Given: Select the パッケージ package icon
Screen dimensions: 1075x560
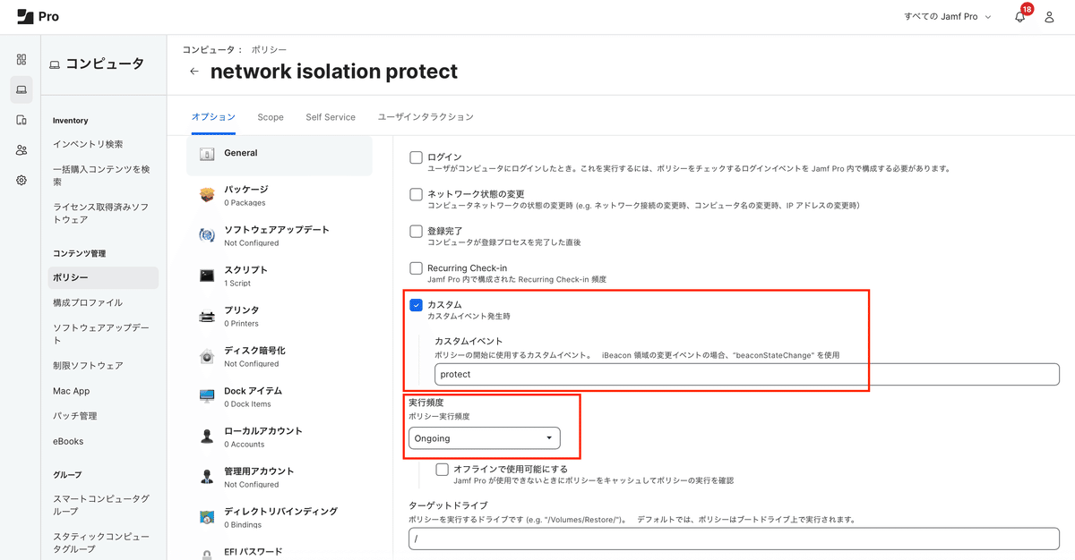Looking at the screenshot, I should [207, 195].
